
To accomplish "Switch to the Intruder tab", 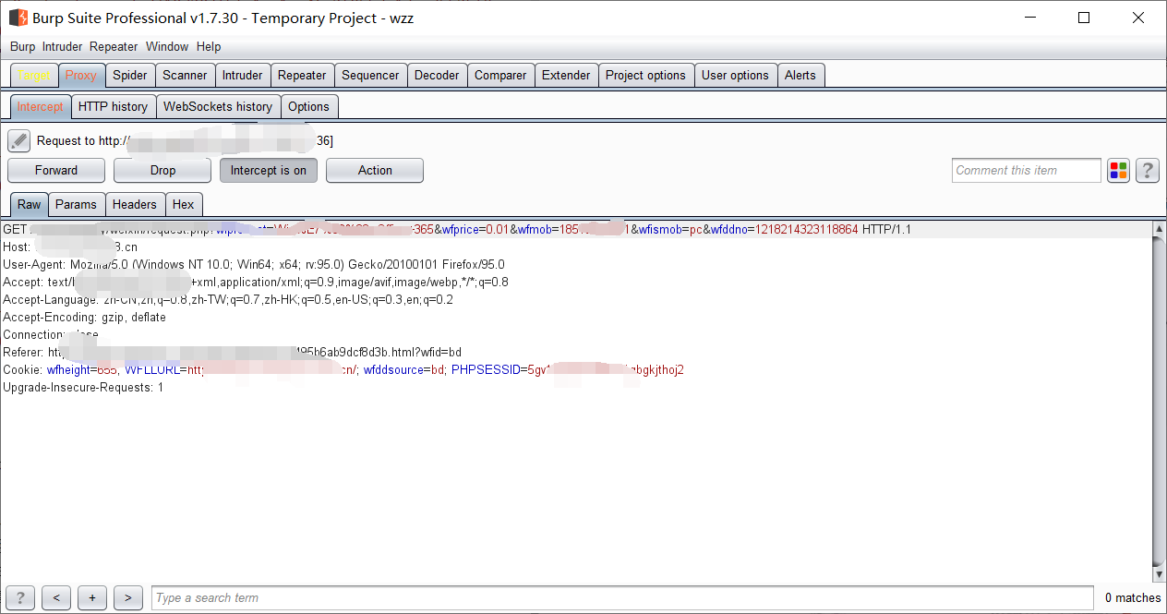I will pyautogui.click(x=243, y=75).
